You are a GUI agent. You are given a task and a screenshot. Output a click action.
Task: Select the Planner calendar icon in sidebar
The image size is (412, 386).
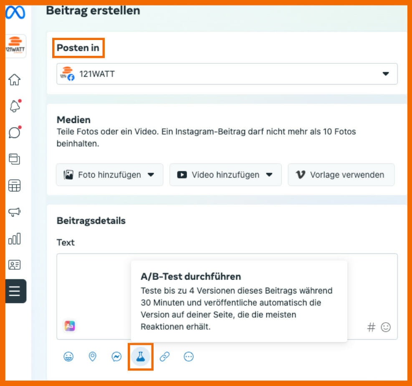(15, 185)
